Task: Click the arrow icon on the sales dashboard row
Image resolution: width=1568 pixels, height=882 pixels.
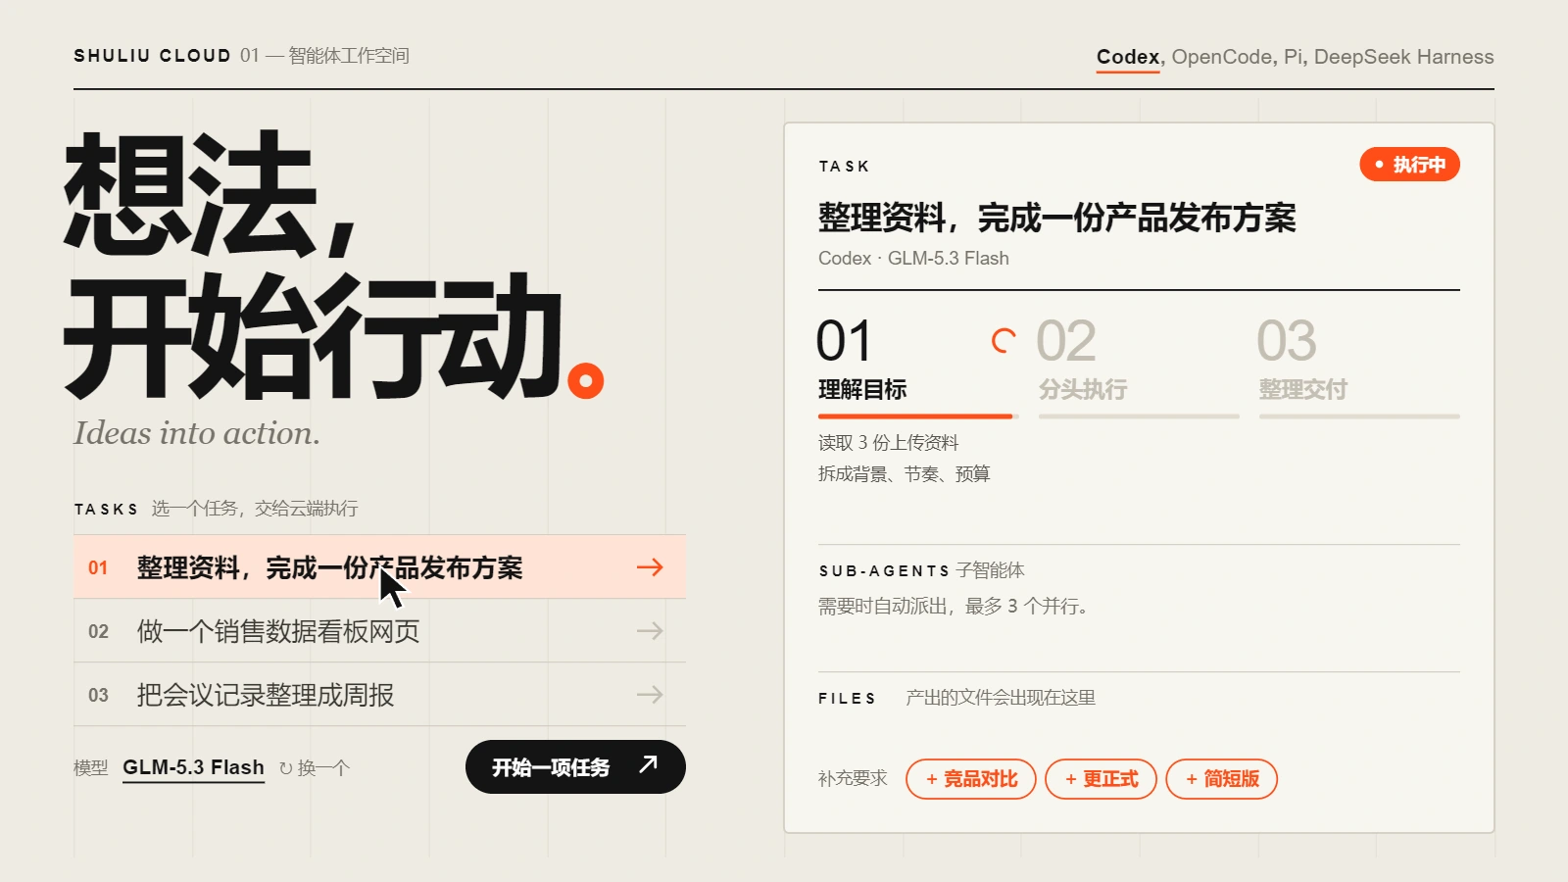Action: point(650,631)
